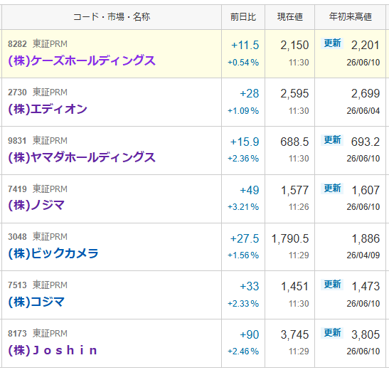Select stock code 9831 text
The width and height of the screenshot is (389, 370).
click(x=17, y=141)
